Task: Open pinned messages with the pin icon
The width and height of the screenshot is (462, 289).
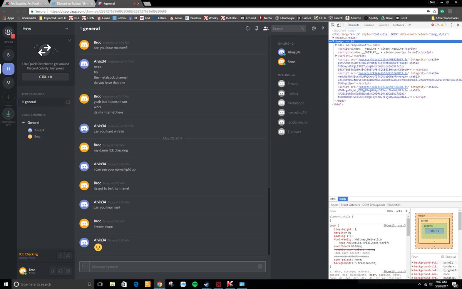Action: (257, 29)
